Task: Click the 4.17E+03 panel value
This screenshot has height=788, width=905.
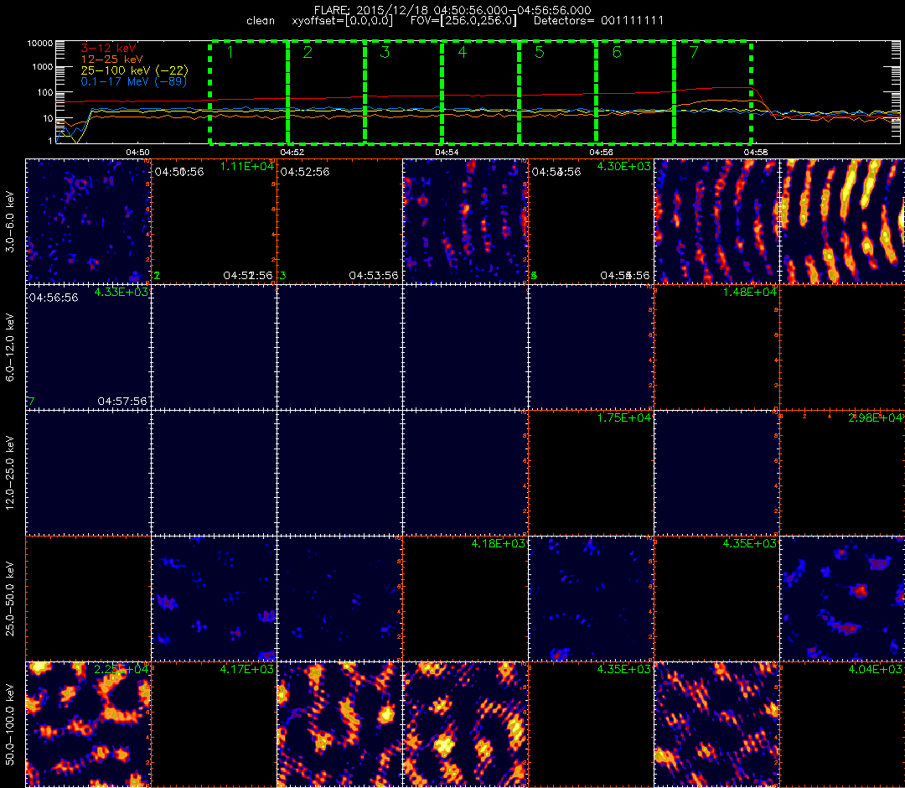Action: (247, 670)
